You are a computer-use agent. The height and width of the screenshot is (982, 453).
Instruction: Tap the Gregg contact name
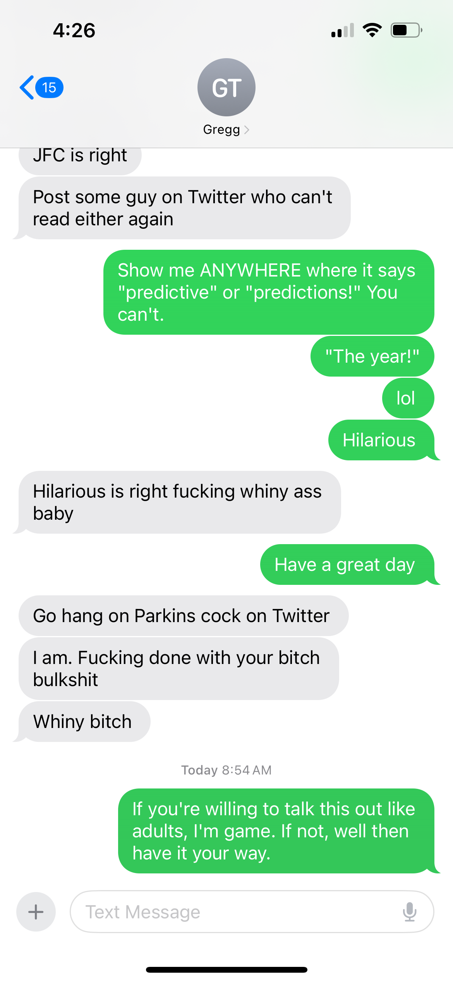tap(221, 130)
